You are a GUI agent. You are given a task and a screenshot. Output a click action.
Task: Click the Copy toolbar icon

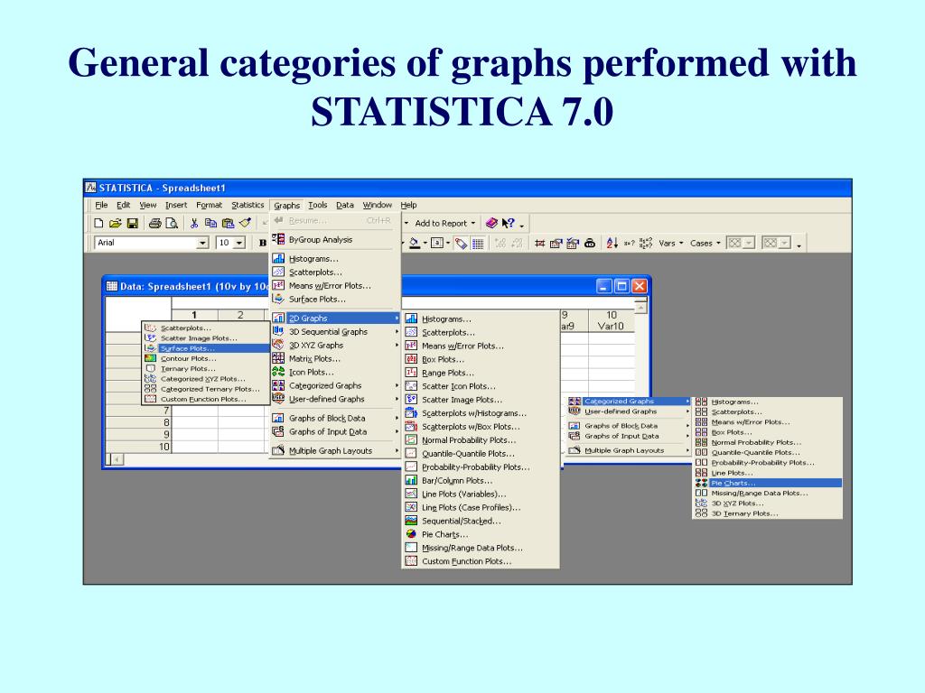coord(210,224)
